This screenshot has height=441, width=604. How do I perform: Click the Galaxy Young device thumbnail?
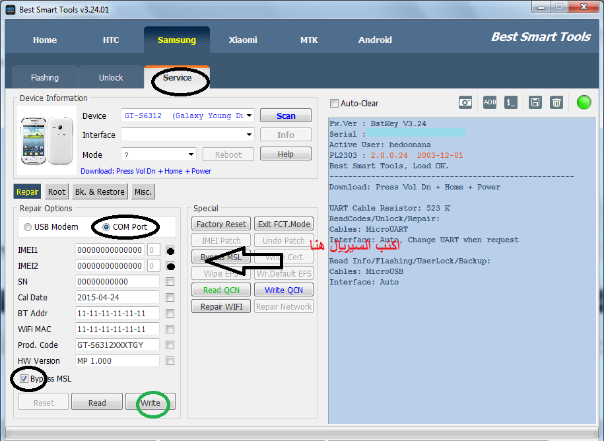coord(47,141)
